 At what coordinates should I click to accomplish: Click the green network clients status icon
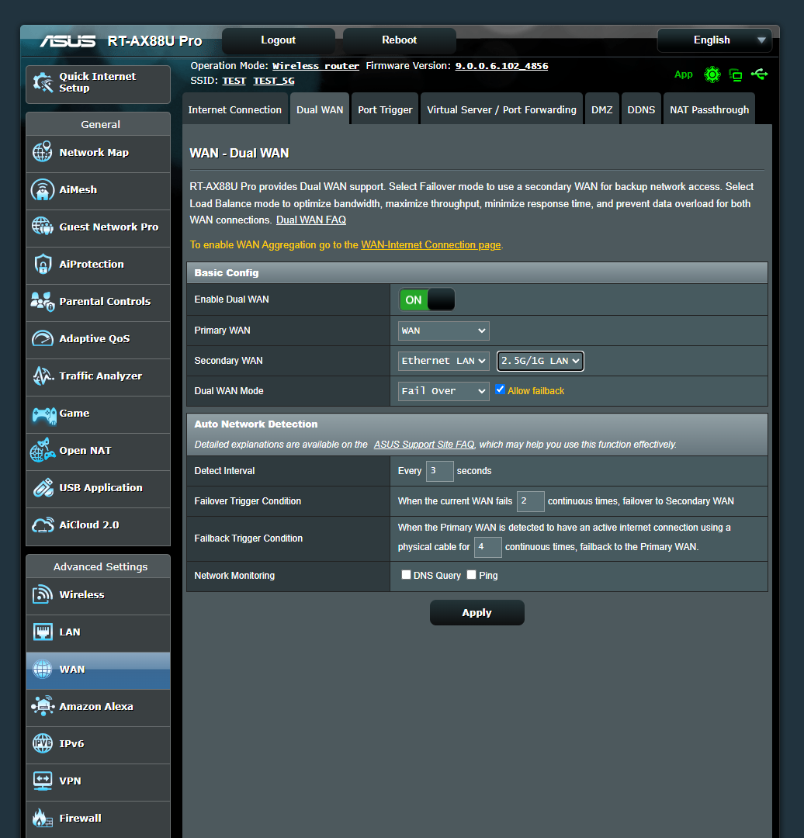(736, 74)
